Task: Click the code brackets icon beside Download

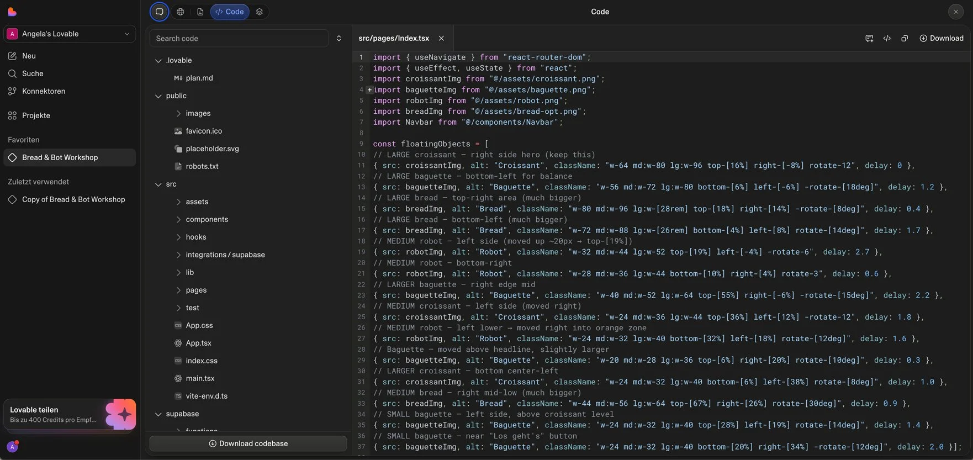Action: point(887,38)
